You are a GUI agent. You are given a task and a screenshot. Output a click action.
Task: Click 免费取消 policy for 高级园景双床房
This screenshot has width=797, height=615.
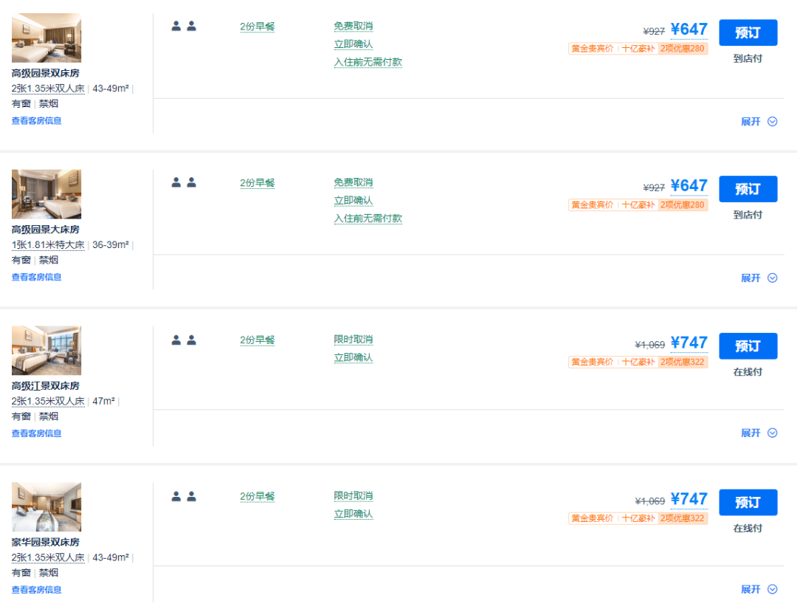(353, 26)
